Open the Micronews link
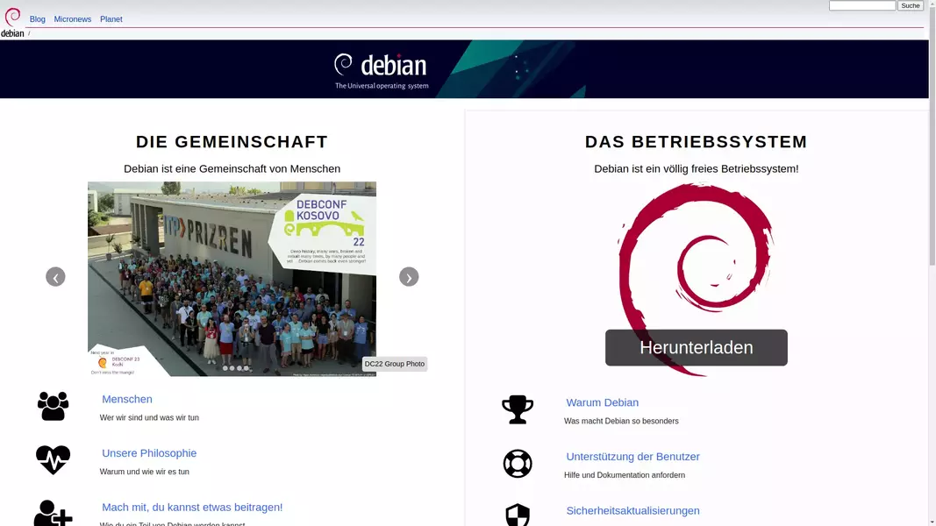This screenshot has width=936, height=526. coord(73,19)
